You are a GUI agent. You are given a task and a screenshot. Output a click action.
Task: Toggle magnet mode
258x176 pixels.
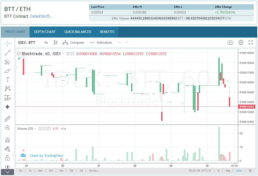click(8, 140)
